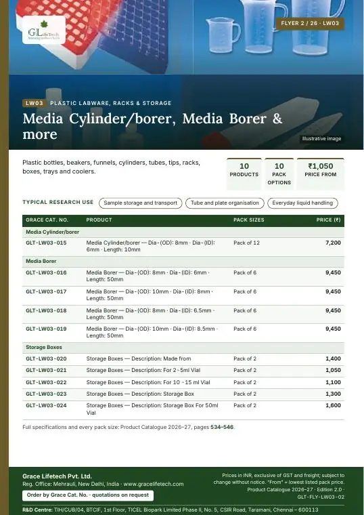Select catalogue number GLT-LW03-018
Viewport: 364px width, 515px height.
pos(46,310)
